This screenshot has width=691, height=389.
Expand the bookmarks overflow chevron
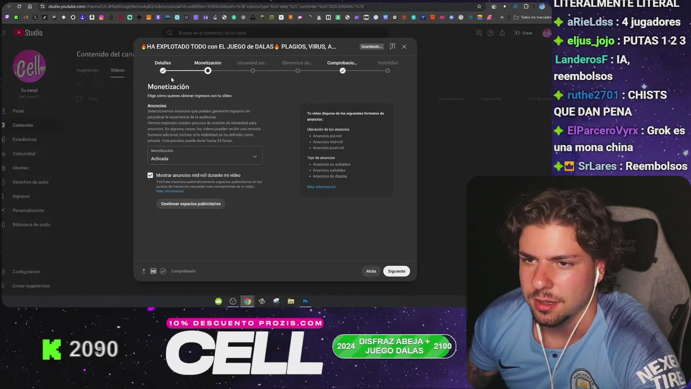pos(502,17)
